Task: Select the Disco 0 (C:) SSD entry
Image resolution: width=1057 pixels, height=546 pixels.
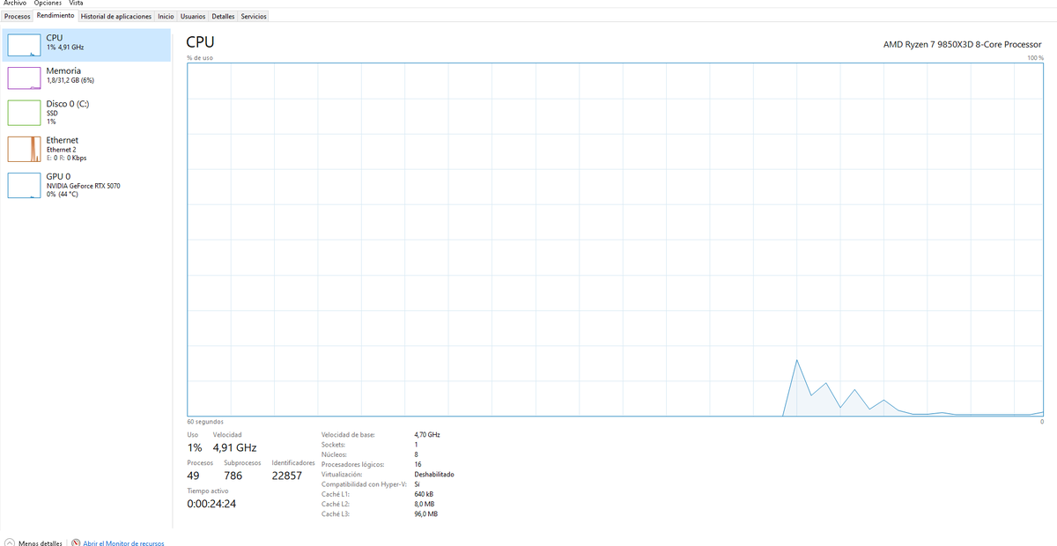Action: pos(86,113)
